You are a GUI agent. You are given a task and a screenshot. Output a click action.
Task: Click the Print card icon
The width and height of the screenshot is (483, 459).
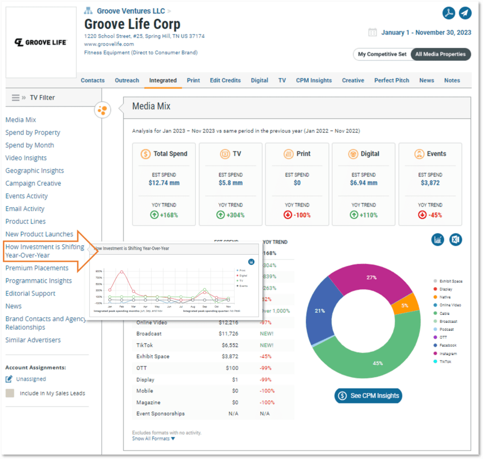click(289, 154)
